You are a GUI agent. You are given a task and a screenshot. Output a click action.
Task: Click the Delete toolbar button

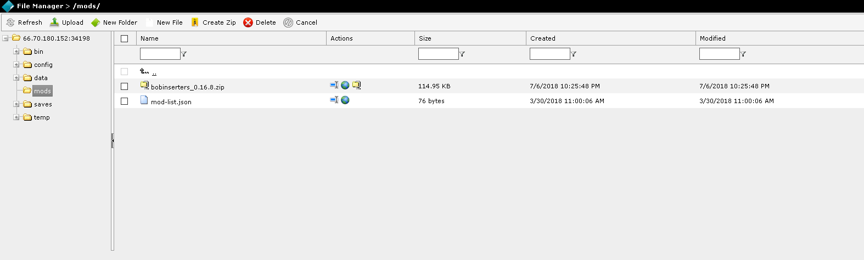coord(260,22)
